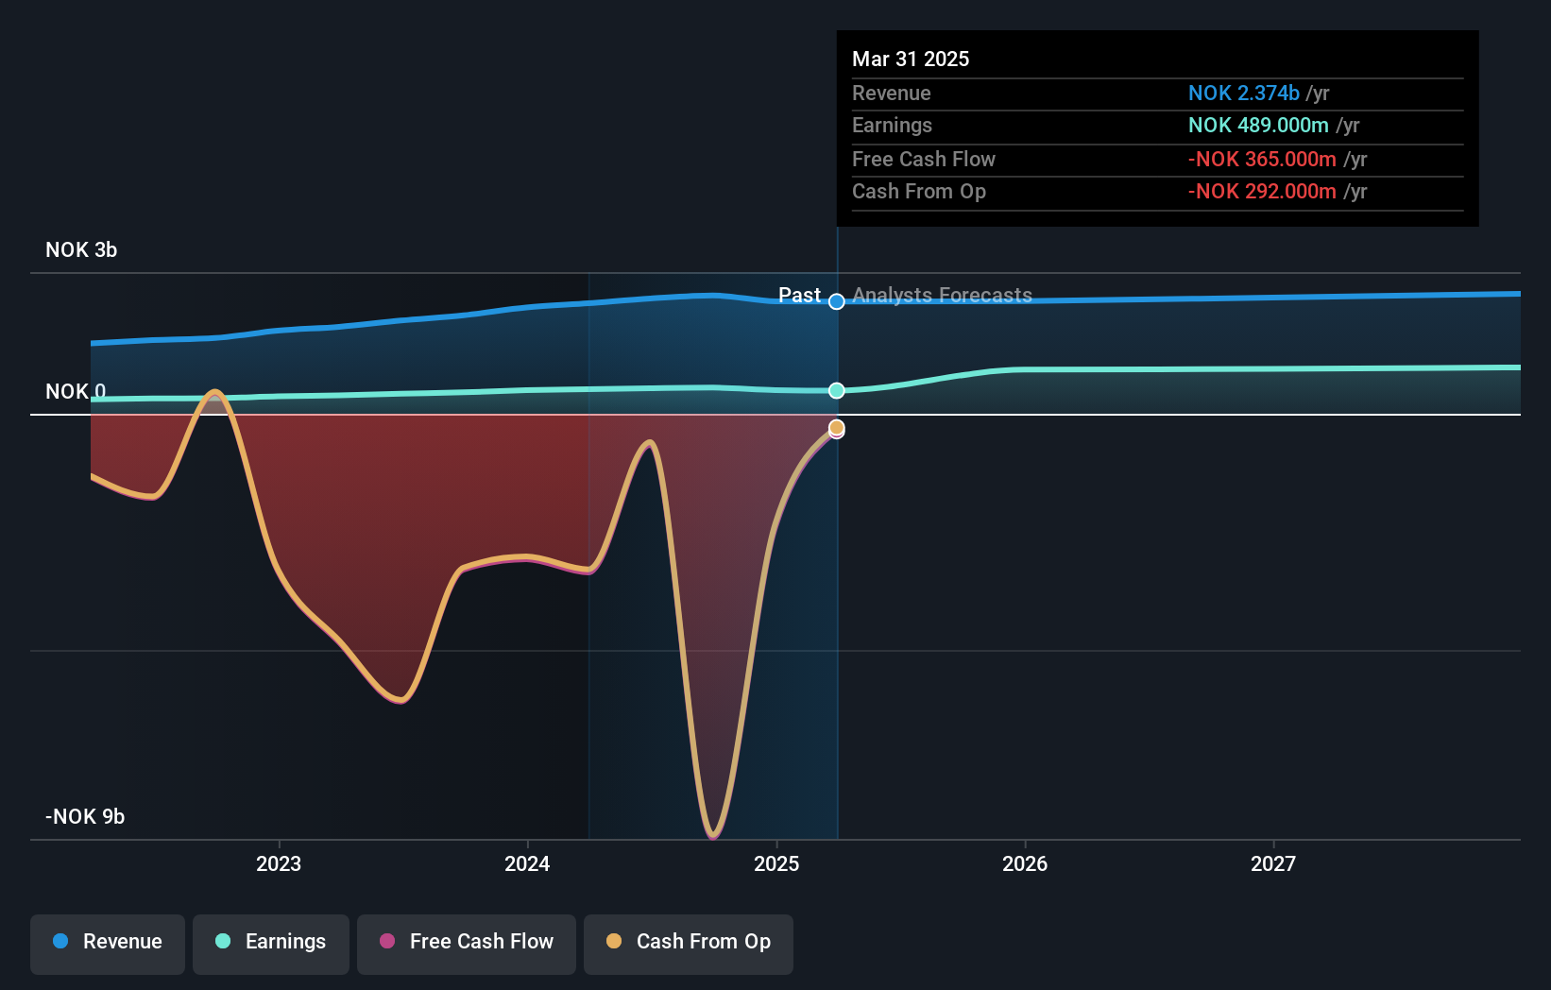Click the blue Revenue data point marker

coord(837,301)
